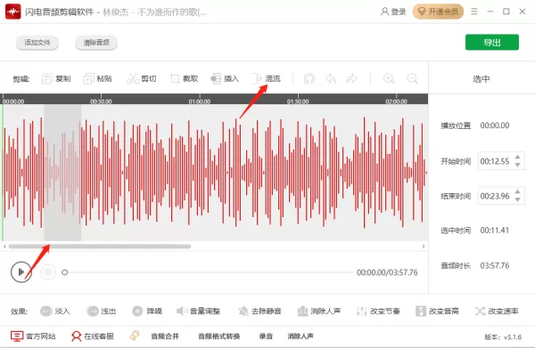This screenshot has width=535, height=348.
Task: Click the undo arrow icon
Action: click(331, 78)
